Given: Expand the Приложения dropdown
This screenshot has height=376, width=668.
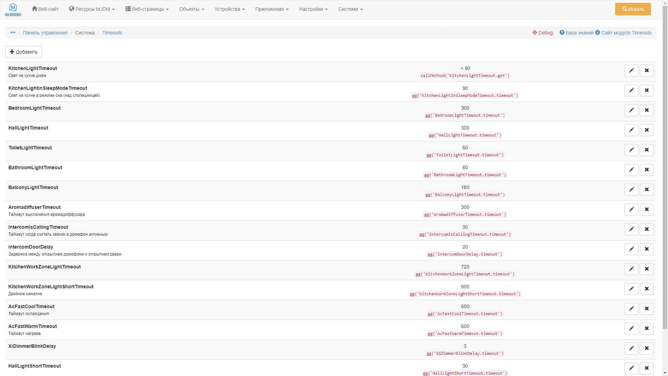Looking at the screenshot, I should 272,9.
